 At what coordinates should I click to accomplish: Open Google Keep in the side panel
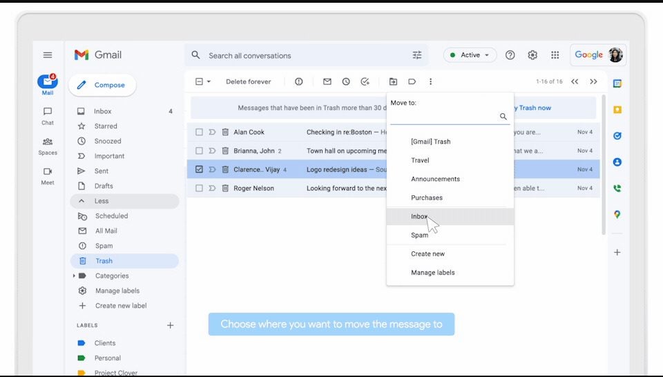pos(617,110)
